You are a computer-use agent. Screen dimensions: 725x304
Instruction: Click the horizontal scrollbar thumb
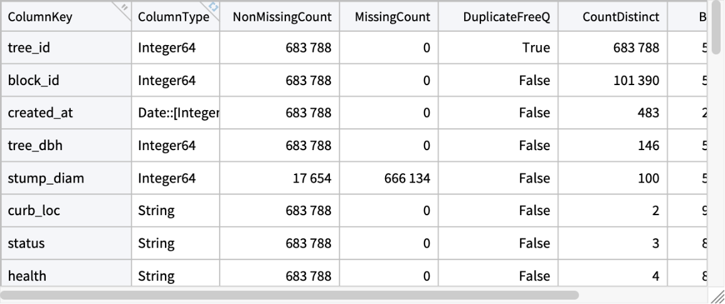coord(290,294)
